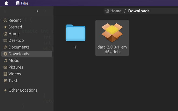Click the Videos film icon
Screen dimensions: 178x111
pyautogui.click(x=5, y=74)
